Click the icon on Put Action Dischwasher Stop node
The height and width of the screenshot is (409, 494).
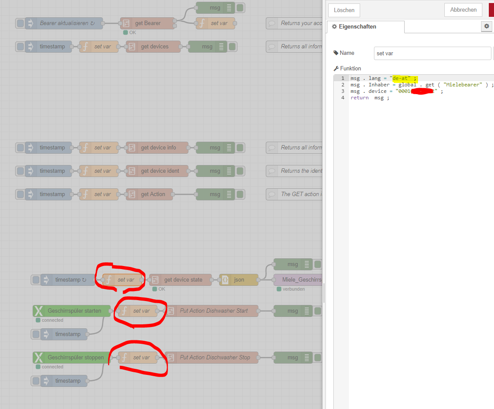(x=171, y=358)
